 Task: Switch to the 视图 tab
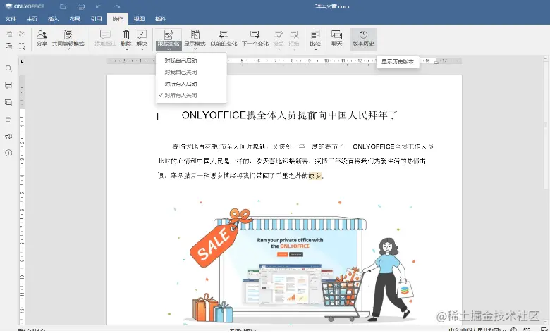pos(139,18)
